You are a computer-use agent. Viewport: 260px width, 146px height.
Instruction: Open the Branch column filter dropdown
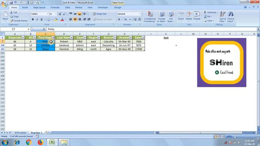115,38
